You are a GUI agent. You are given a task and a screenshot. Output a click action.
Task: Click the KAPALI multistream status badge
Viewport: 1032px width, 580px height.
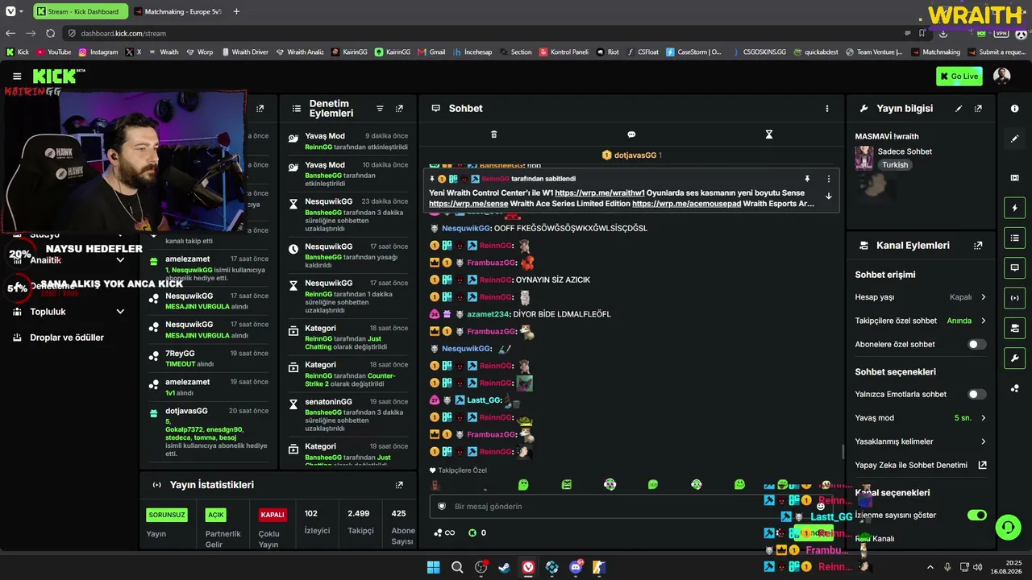(x=273, y=515)
